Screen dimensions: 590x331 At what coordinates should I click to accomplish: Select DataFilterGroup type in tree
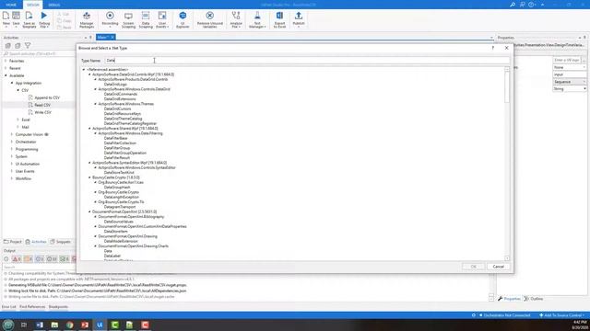click(x=117, y=148)
